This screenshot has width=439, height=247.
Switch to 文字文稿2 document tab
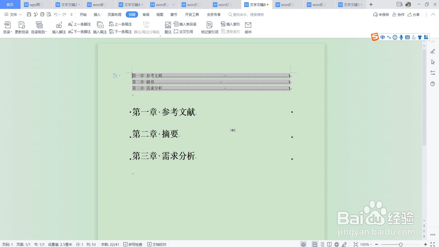click(69, 5)
